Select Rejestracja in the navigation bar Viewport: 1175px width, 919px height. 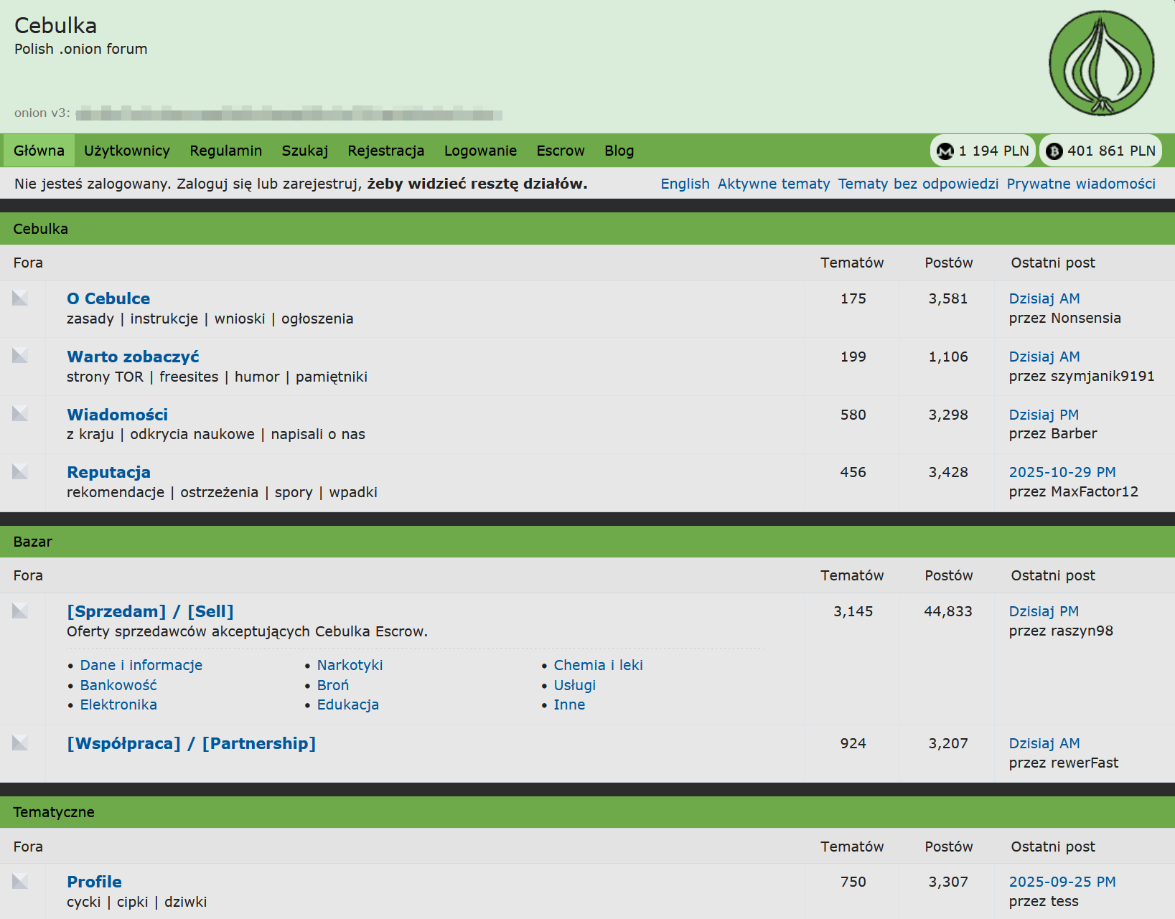pyautogui.click(x=385, y=151)
